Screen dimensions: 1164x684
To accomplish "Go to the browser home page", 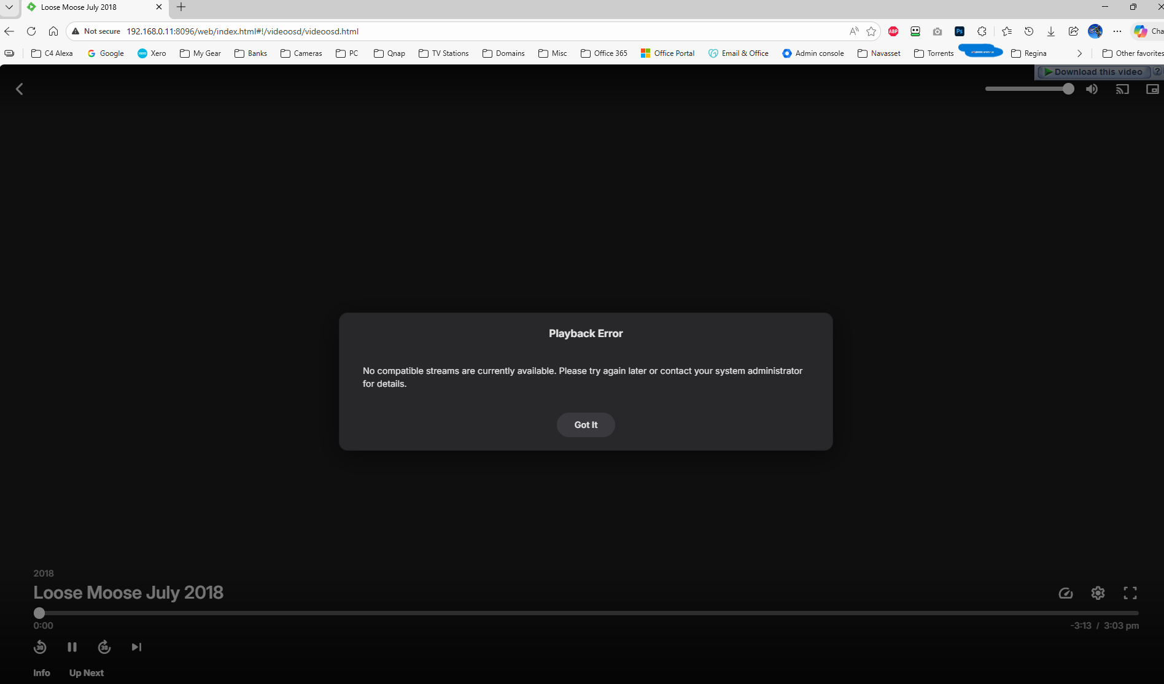I will [x=53, y=31].
